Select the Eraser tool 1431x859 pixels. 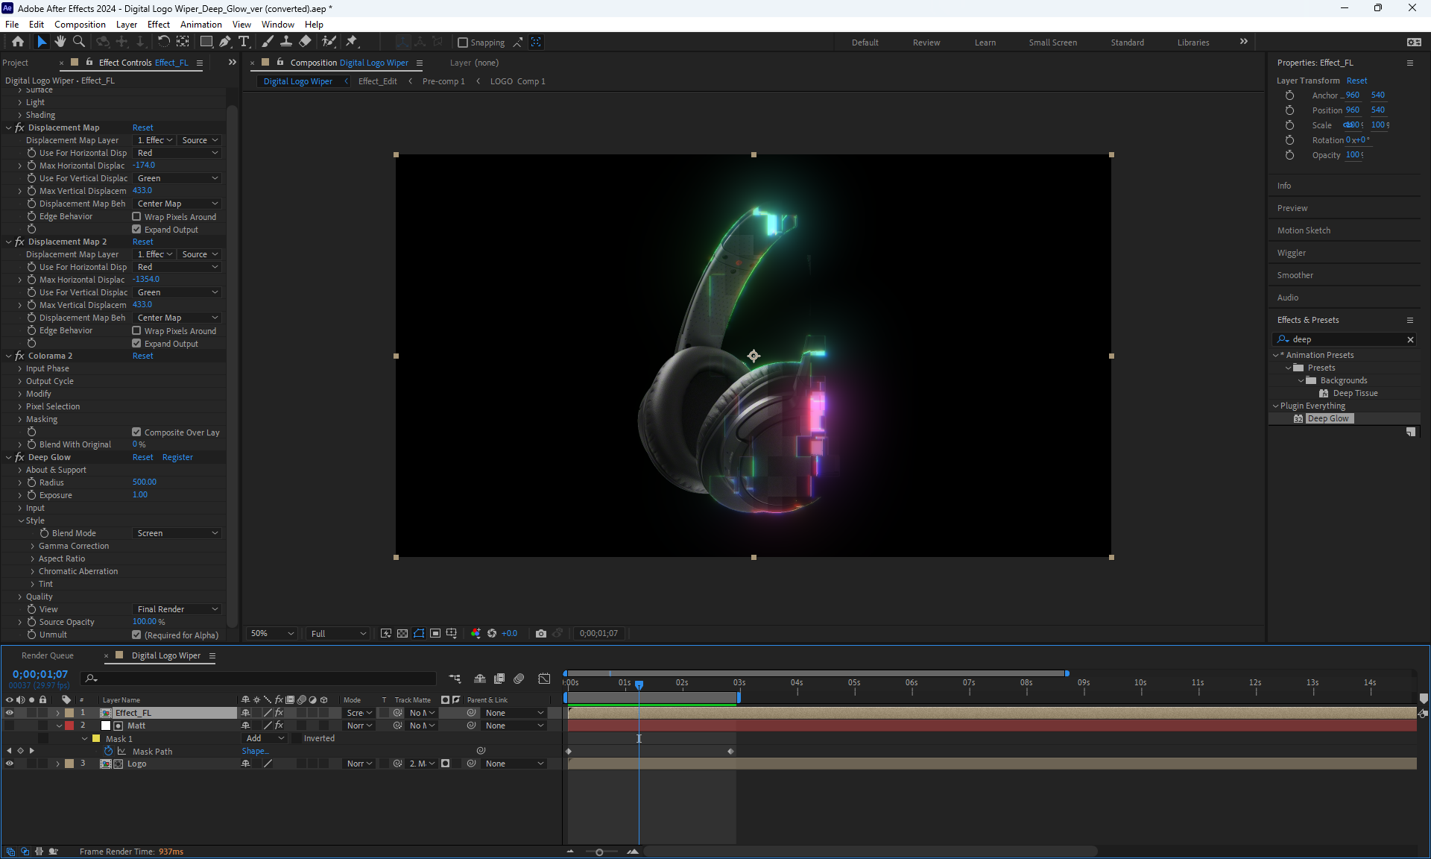305,42
